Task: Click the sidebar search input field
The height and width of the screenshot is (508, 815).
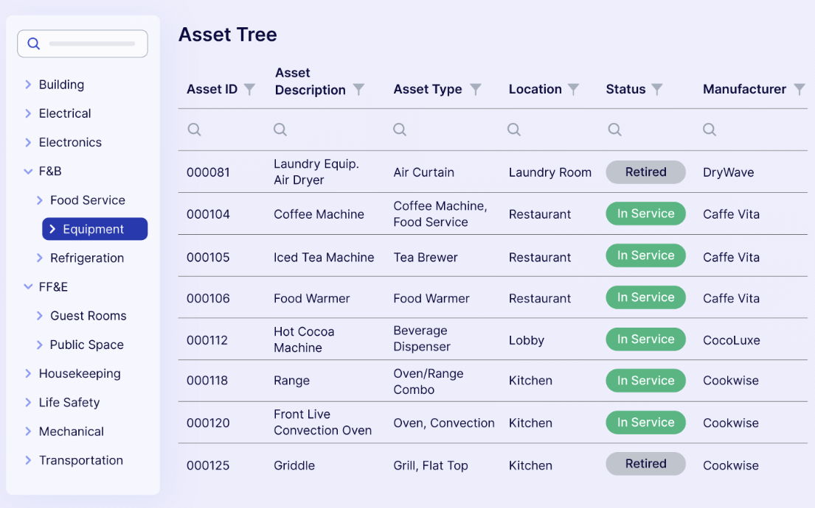Action: click(92, 43)
